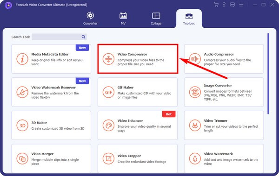Image resolution: width=279 pixels, height=176 pixels.
Task: Click the 3D Maker icon
Action: 22,126
